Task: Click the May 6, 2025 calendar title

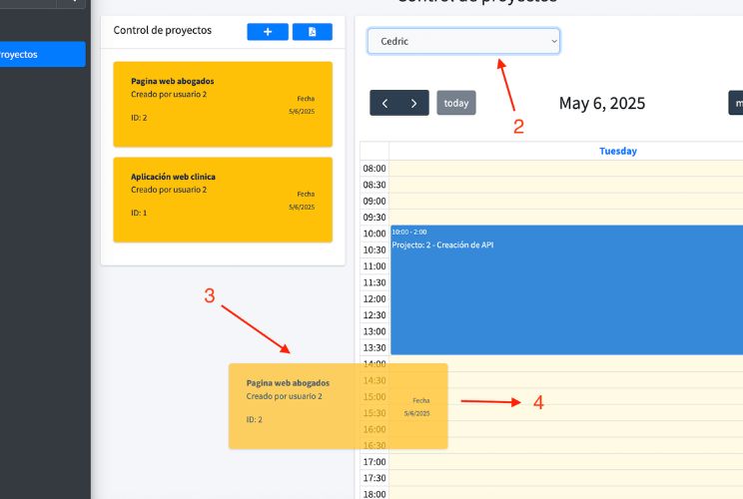Action: pos(601,103)
